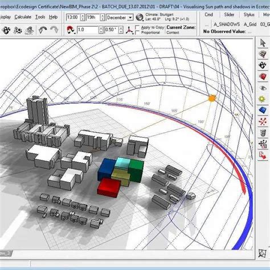Click the 1.0 snap value field
The image size is (270, 270).
(88, 30)
